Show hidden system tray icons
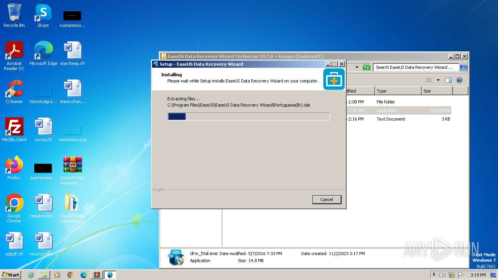498x280 pixels. (x=434, y=275)
